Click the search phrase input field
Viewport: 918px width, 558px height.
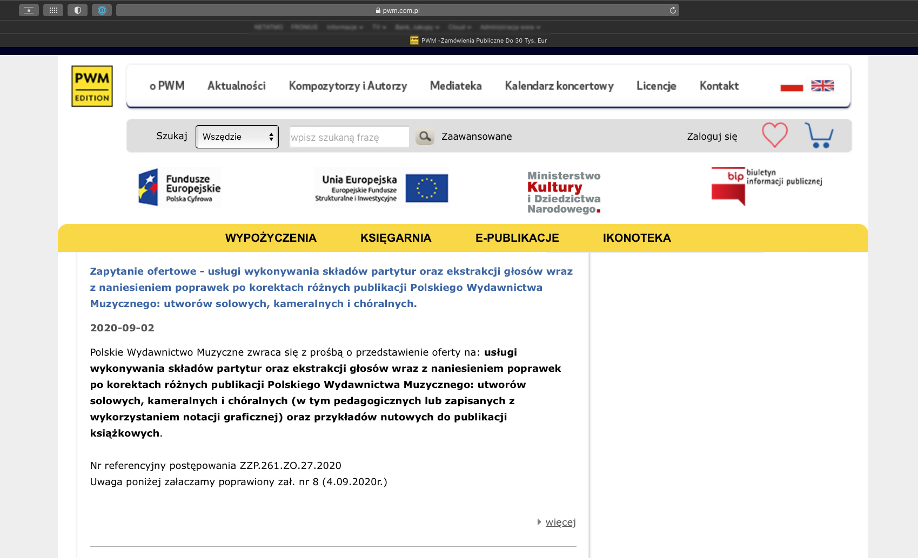click(349, 137)
